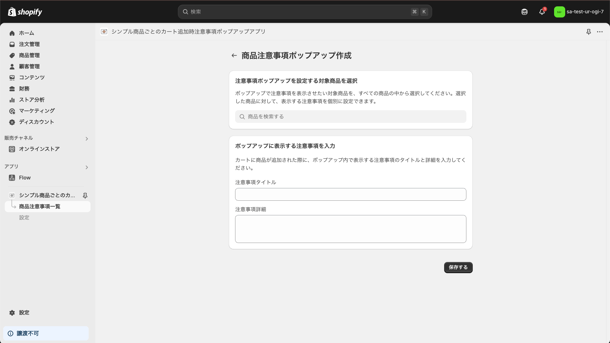610x343 pixels.
Task: Unpin the app in the sidebar
Action: click(85, 196)
